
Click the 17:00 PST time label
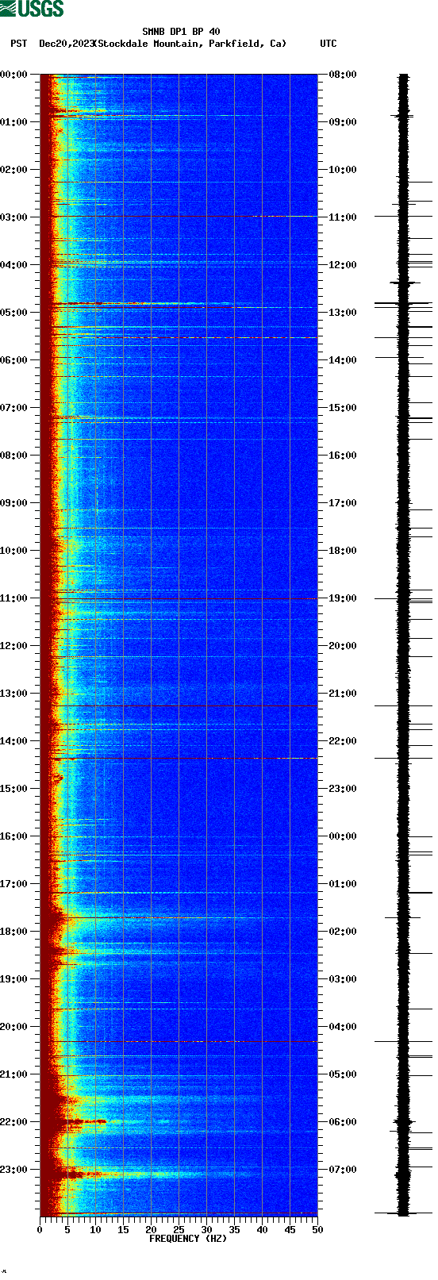coord(14,884)
